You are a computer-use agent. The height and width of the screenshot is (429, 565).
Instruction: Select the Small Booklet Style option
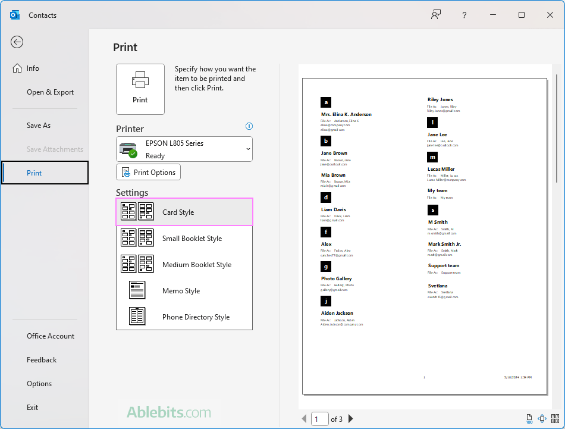(184, 238)
